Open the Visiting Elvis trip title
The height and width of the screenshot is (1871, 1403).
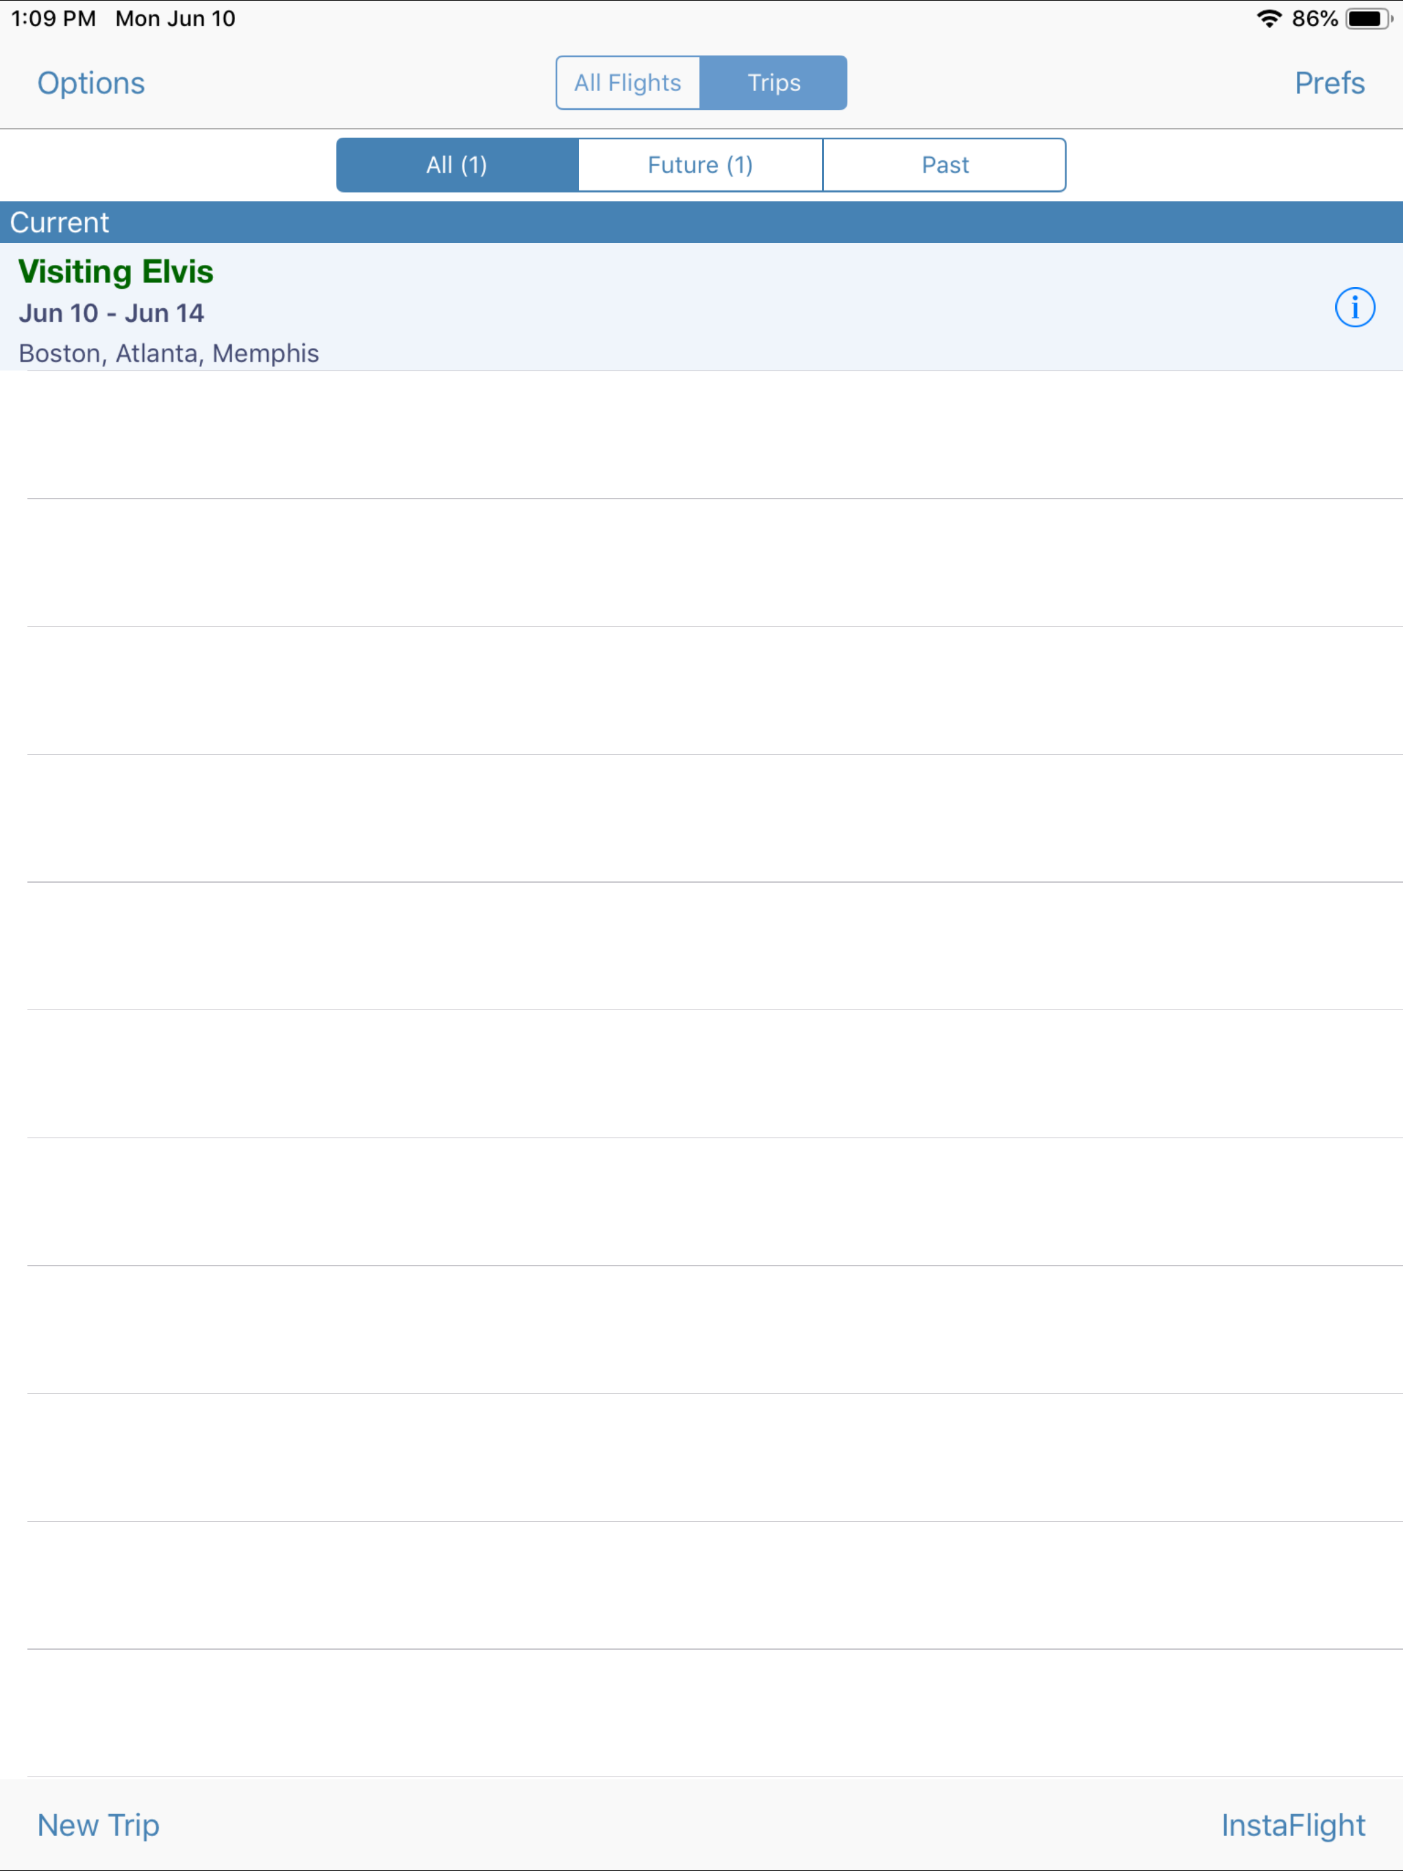116,271
